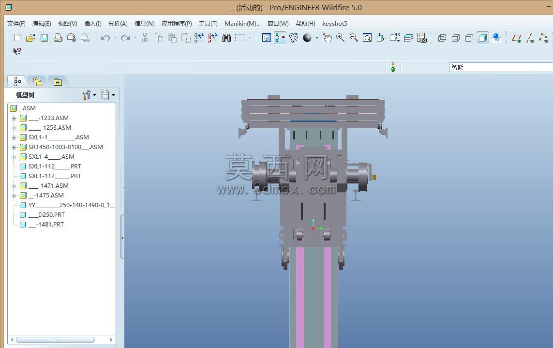Image resolution: width=553 pixels, height=348 pixels.
Task: Send model as mail attachment
Action: click(x=71, y=38)
